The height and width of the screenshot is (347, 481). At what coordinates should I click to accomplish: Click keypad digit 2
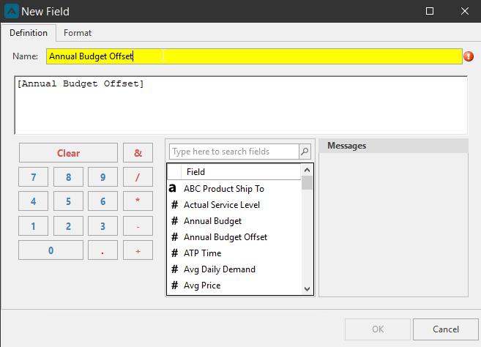pos(68,225)
